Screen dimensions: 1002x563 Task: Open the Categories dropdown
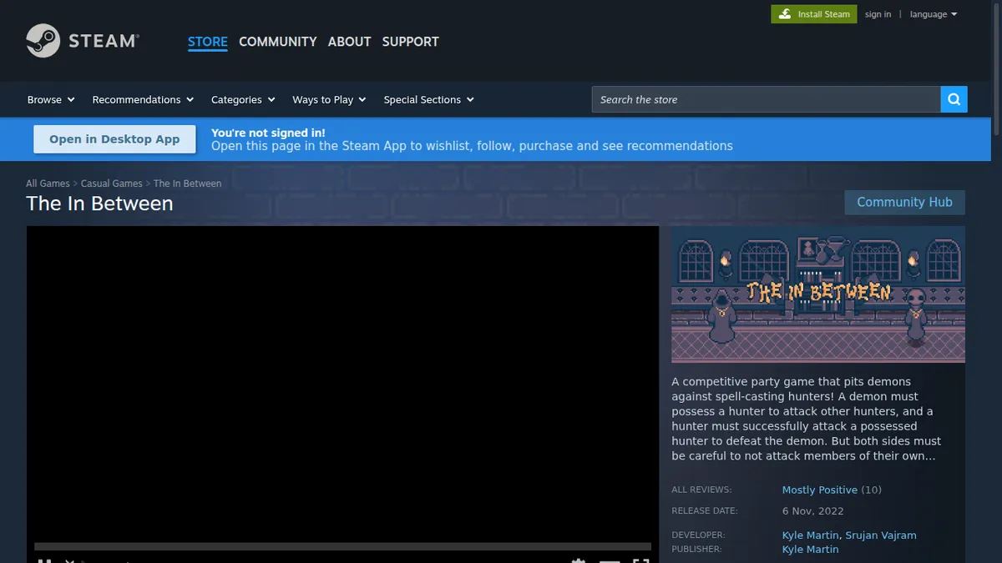point(243,99)
